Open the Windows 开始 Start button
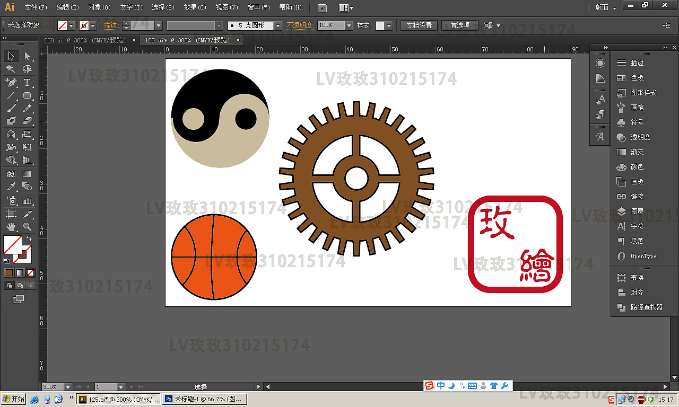 [14, 399]
